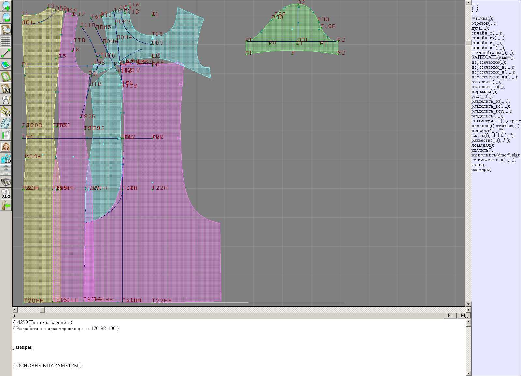The image size is (521, 376).
Task: Click the Рз button
Action: (x=450, y=316)
